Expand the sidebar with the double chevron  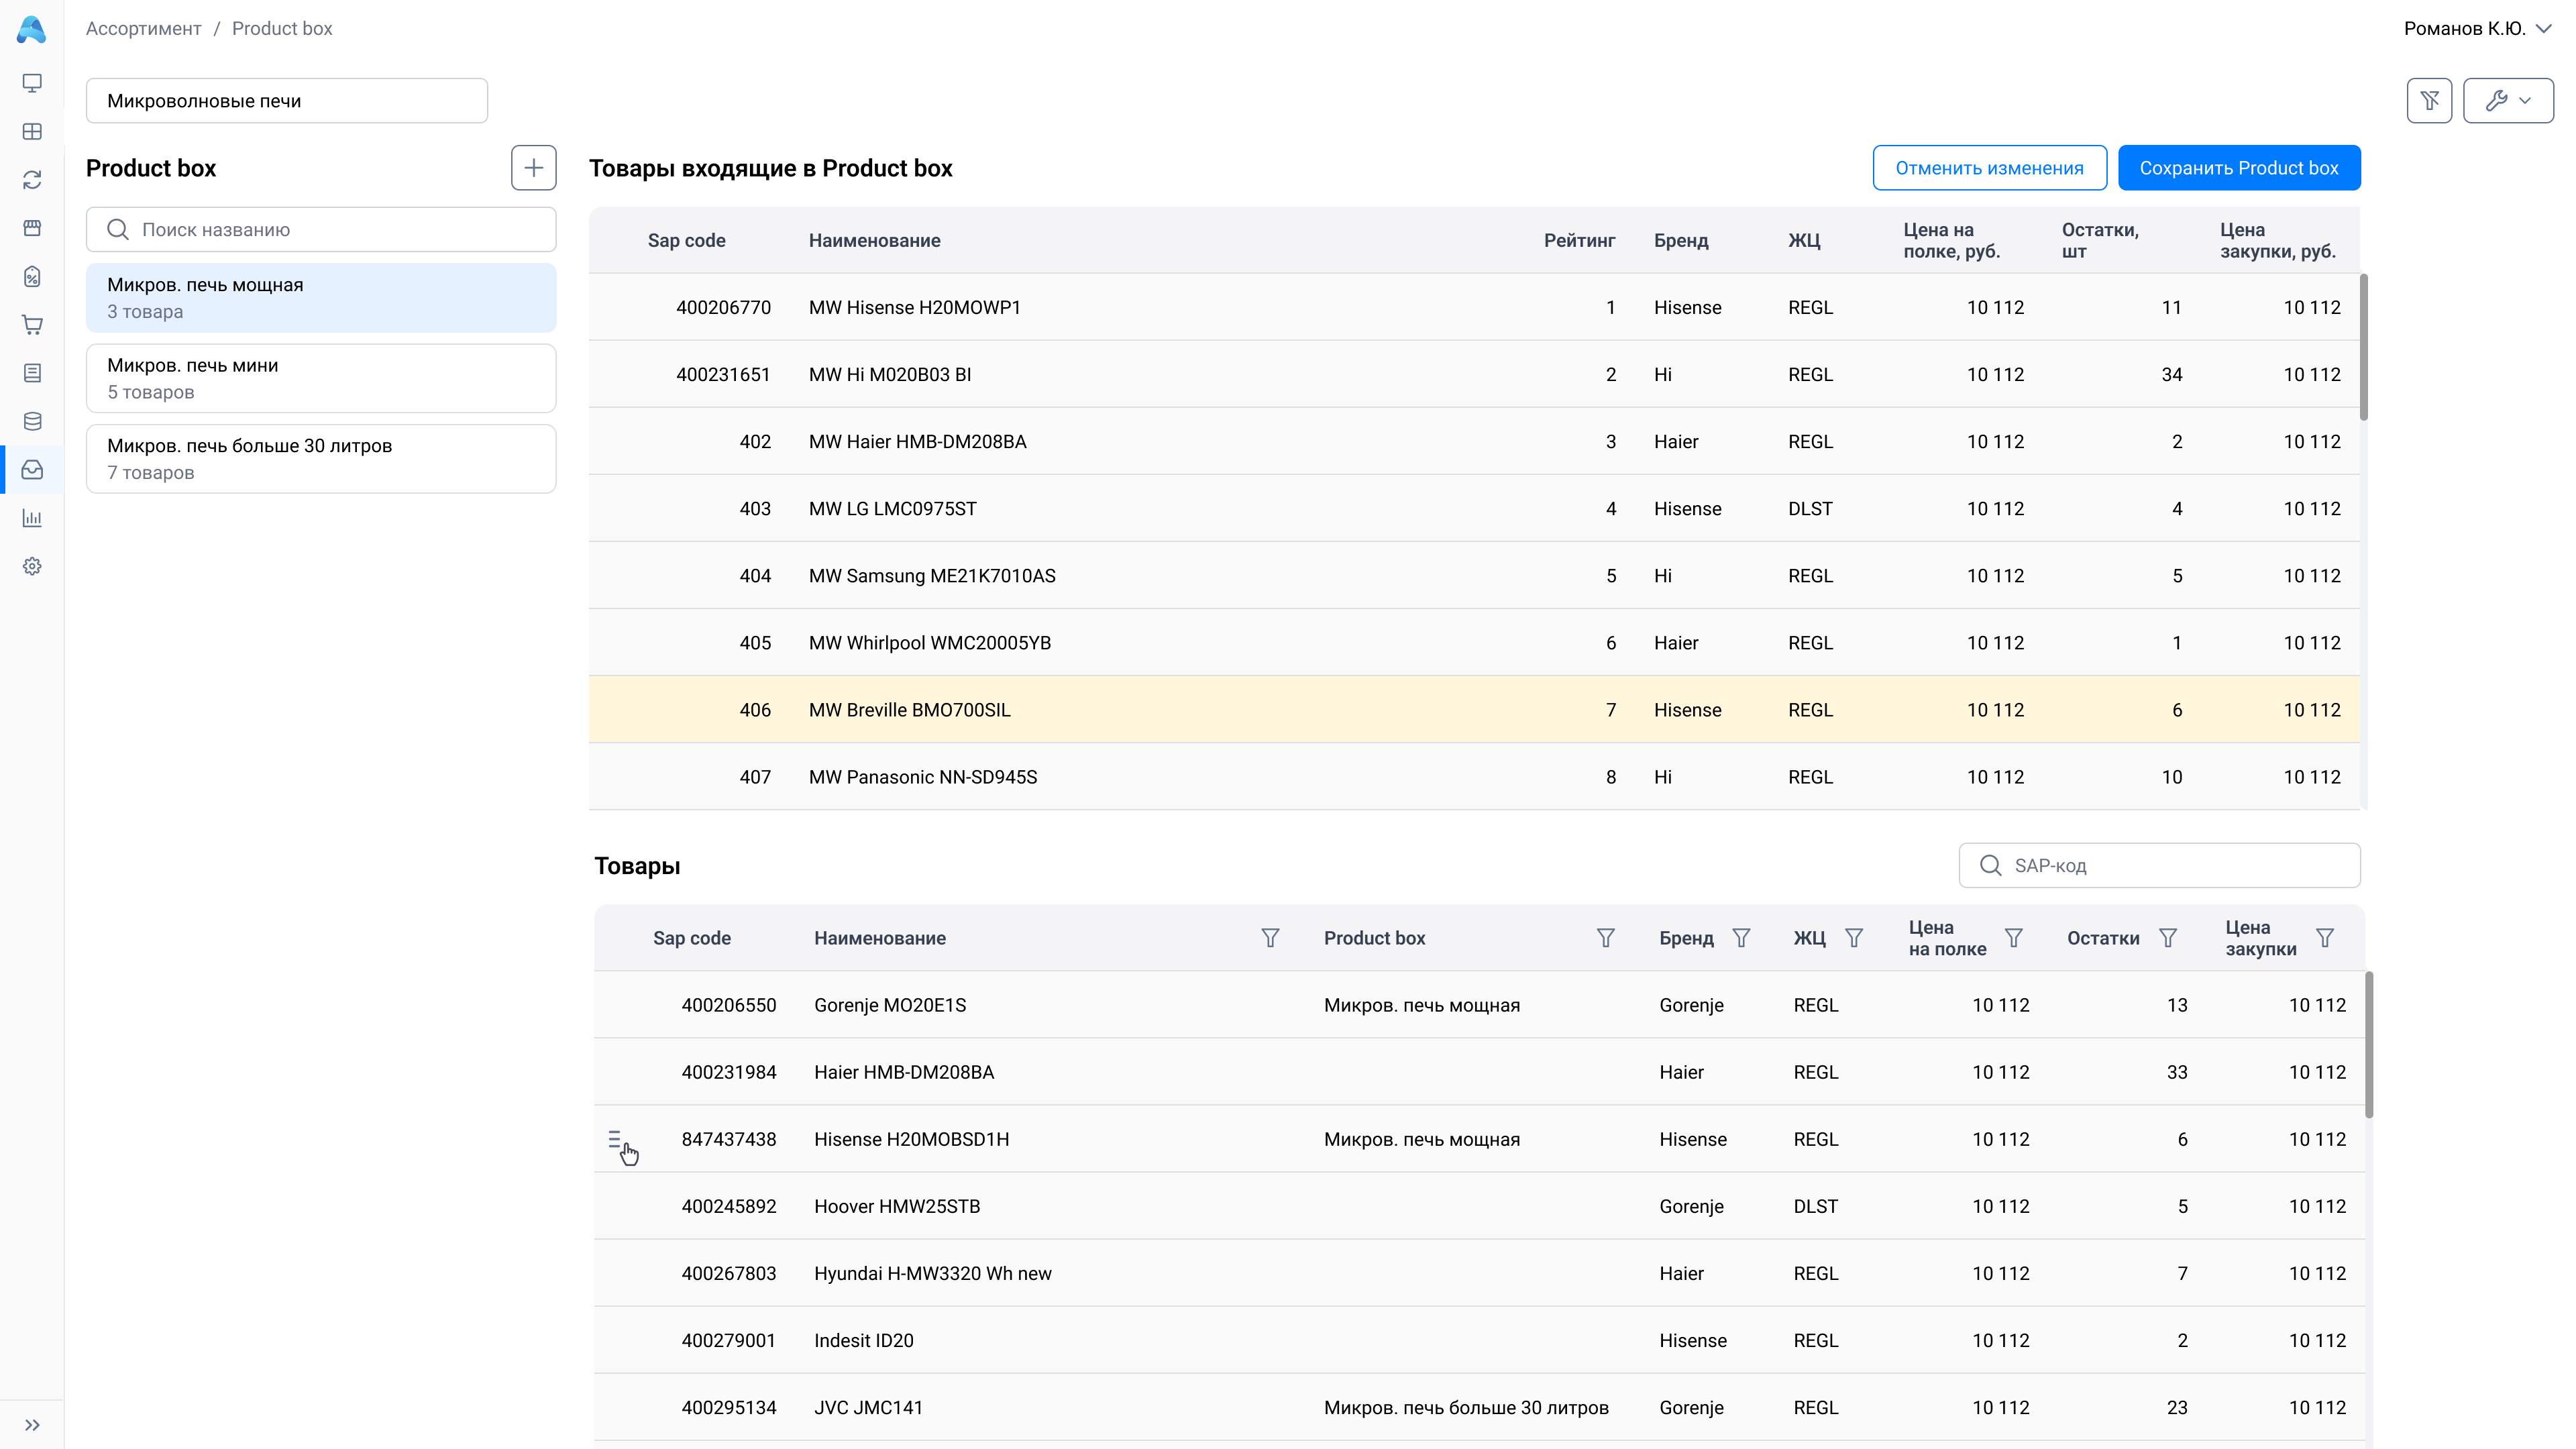click(x=32, y=1425)
